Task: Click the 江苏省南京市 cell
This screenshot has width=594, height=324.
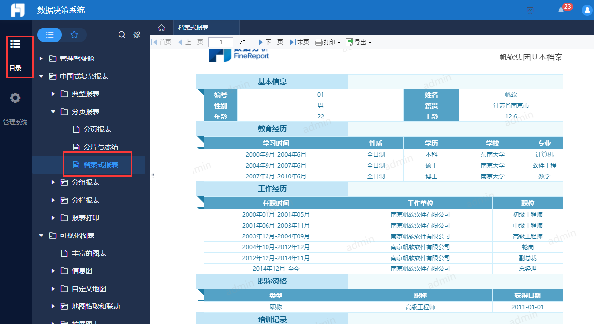Action: point(511,106)
